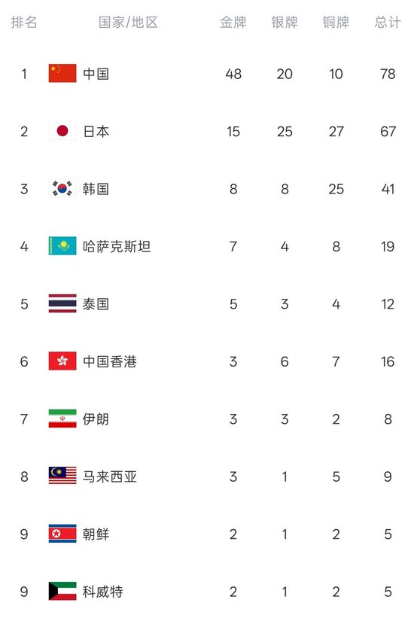Viewport: 414px width, 621px height.
Task: Click the 排名 column header
Action: click(24, 22)
